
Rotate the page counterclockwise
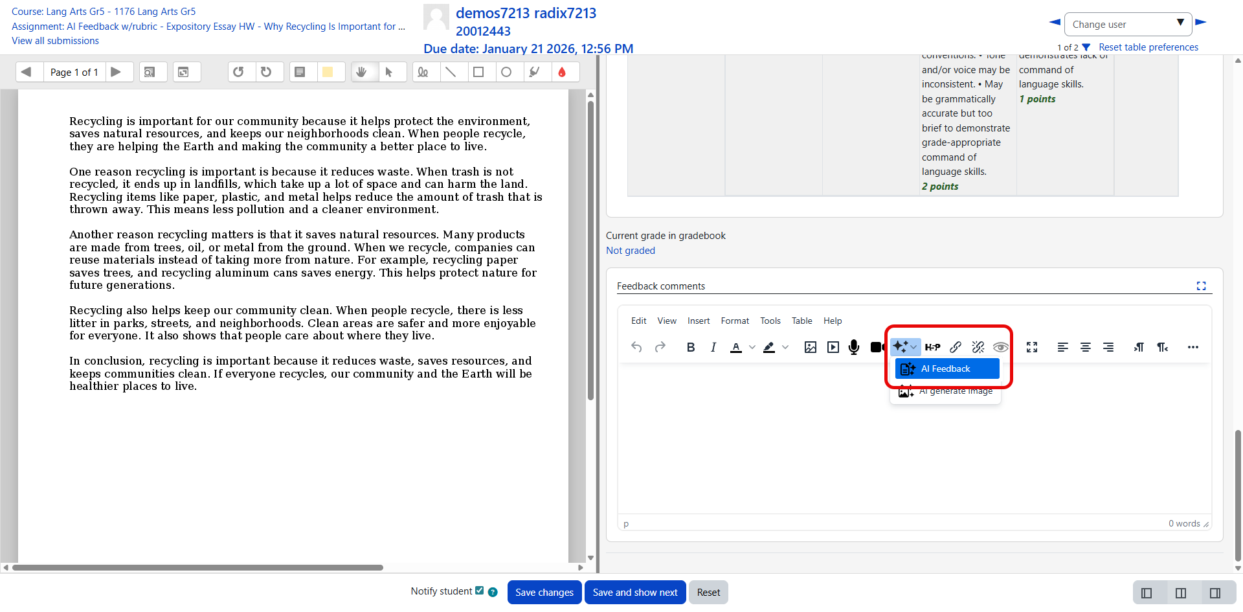[238, 72]
